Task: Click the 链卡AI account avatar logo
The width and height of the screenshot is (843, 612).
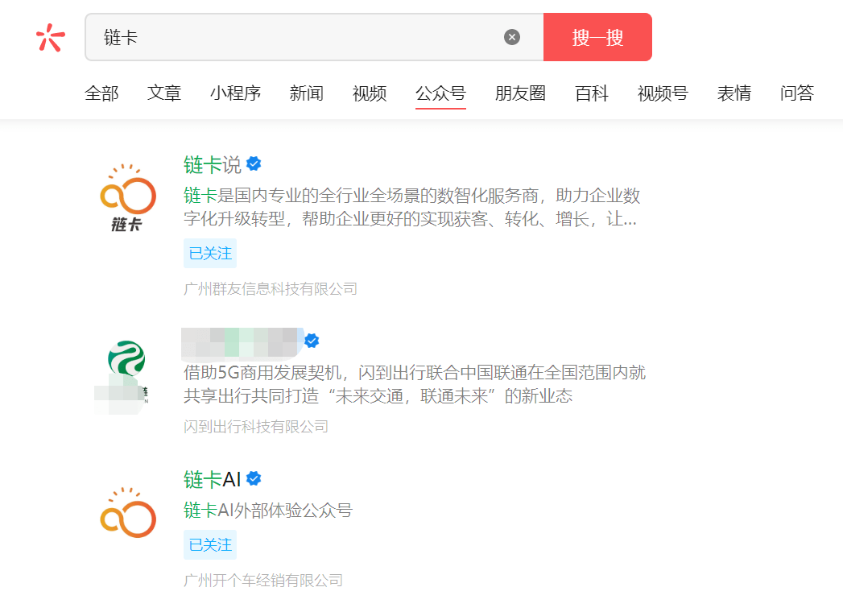Action: click(127, 512)
